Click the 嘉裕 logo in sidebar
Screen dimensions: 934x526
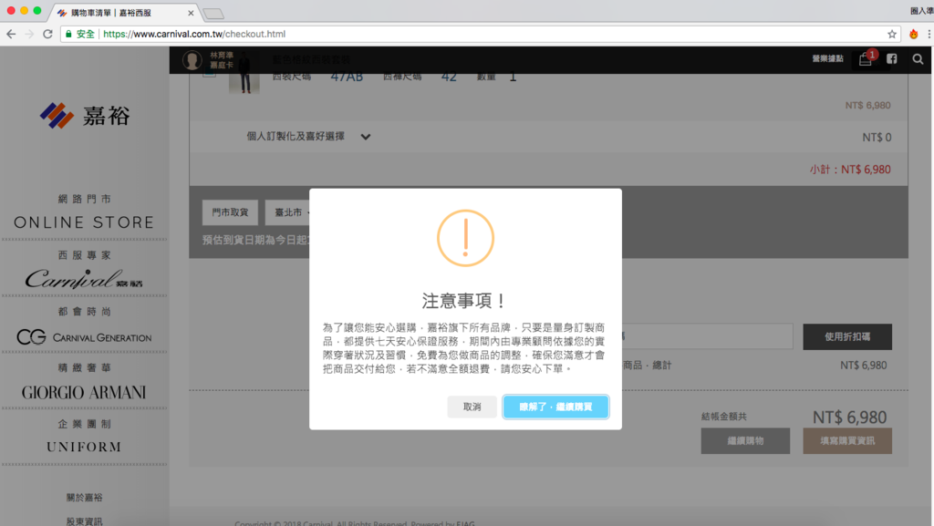pos(85,116)
